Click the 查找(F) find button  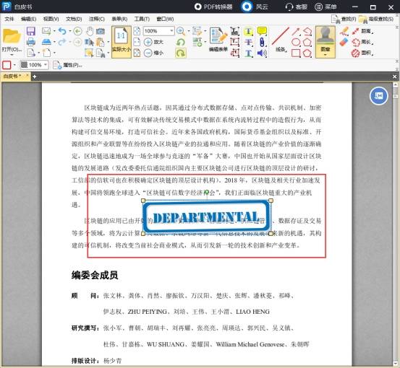[x=344, y=19]
